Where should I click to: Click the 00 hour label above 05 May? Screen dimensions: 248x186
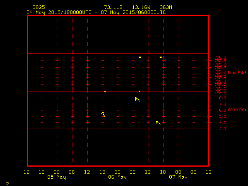pos(57,172)
